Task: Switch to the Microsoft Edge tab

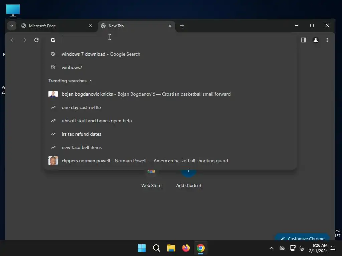Action: pos(57,26)
